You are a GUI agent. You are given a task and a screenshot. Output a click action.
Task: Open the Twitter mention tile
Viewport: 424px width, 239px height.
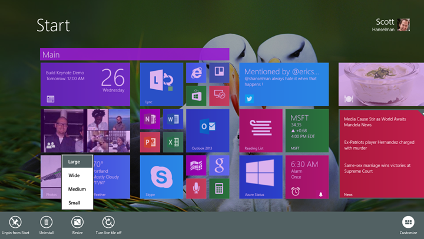pyautogui.click(x=284, y=84)
